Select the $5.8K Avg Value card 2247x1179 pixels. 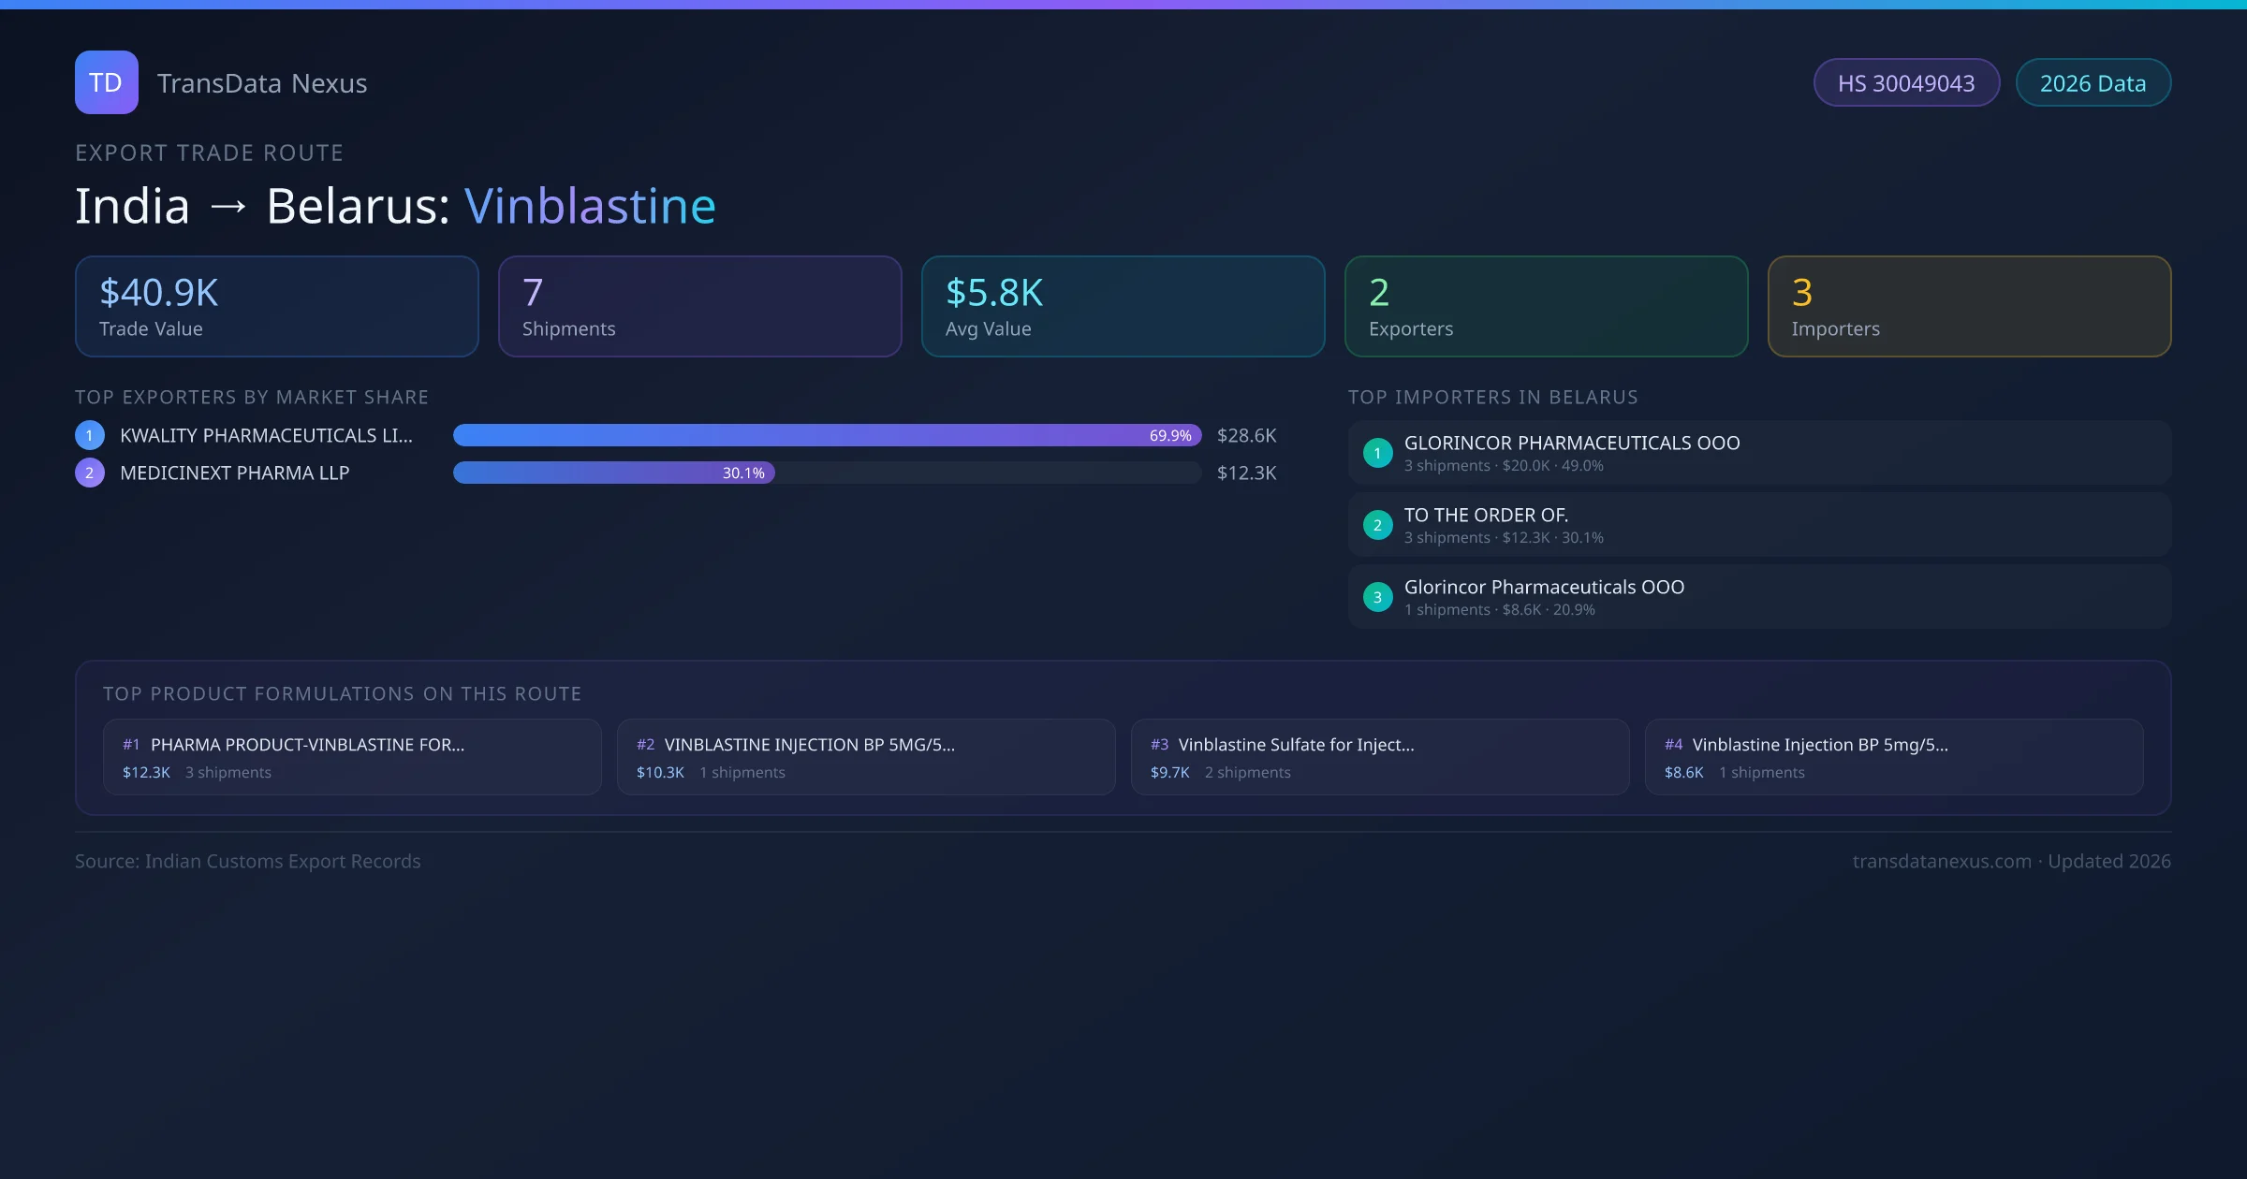(x=1123, y=306)
